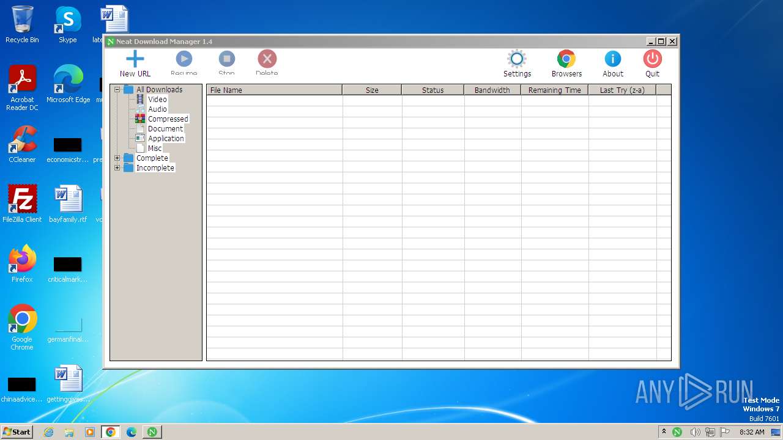This screenshot has height=440, width=783.
Task: Open the media player taskbar icon
Action: click(90, 431)
